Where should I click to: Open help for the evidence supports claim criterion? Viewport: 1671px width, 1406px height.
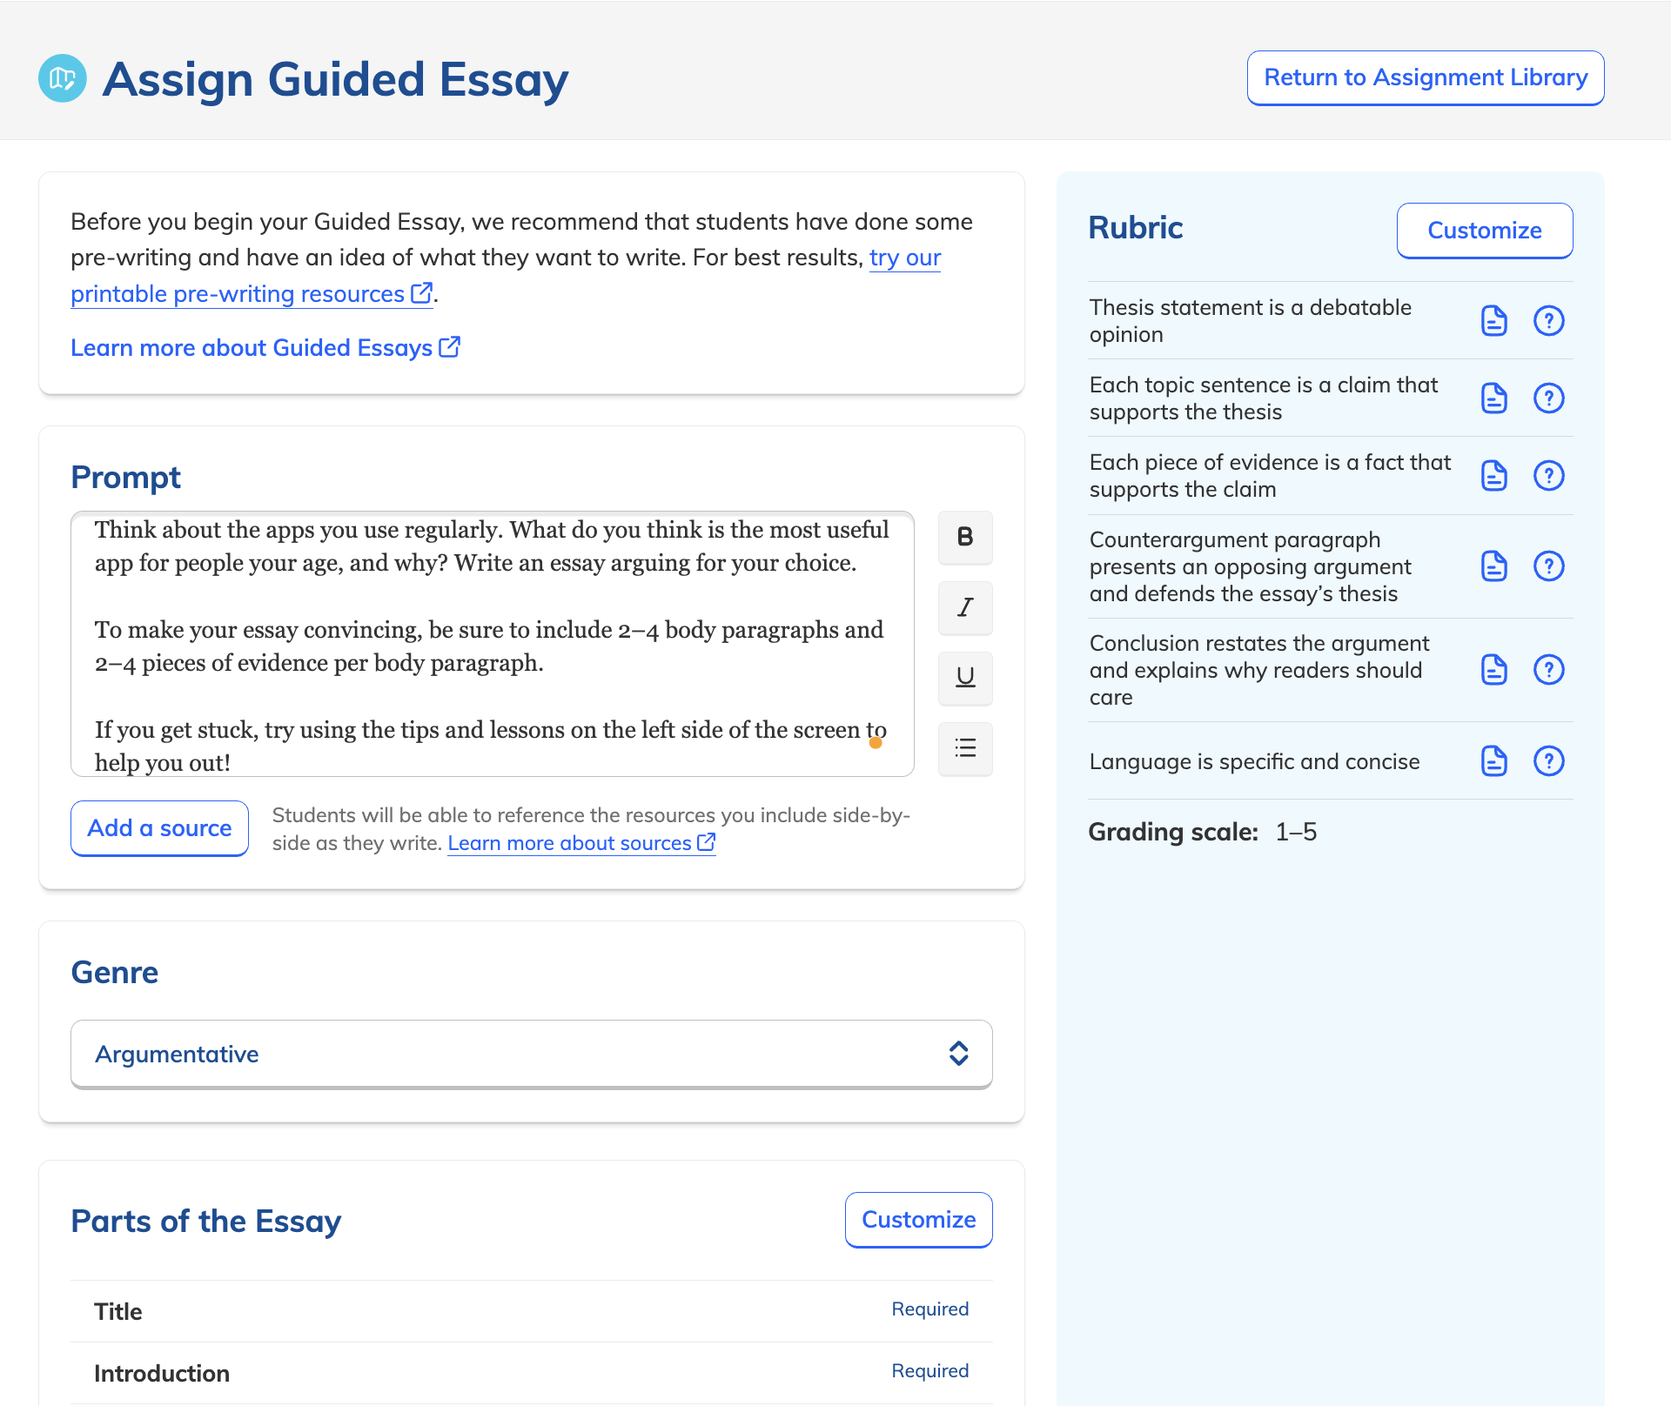(1549, 475)
